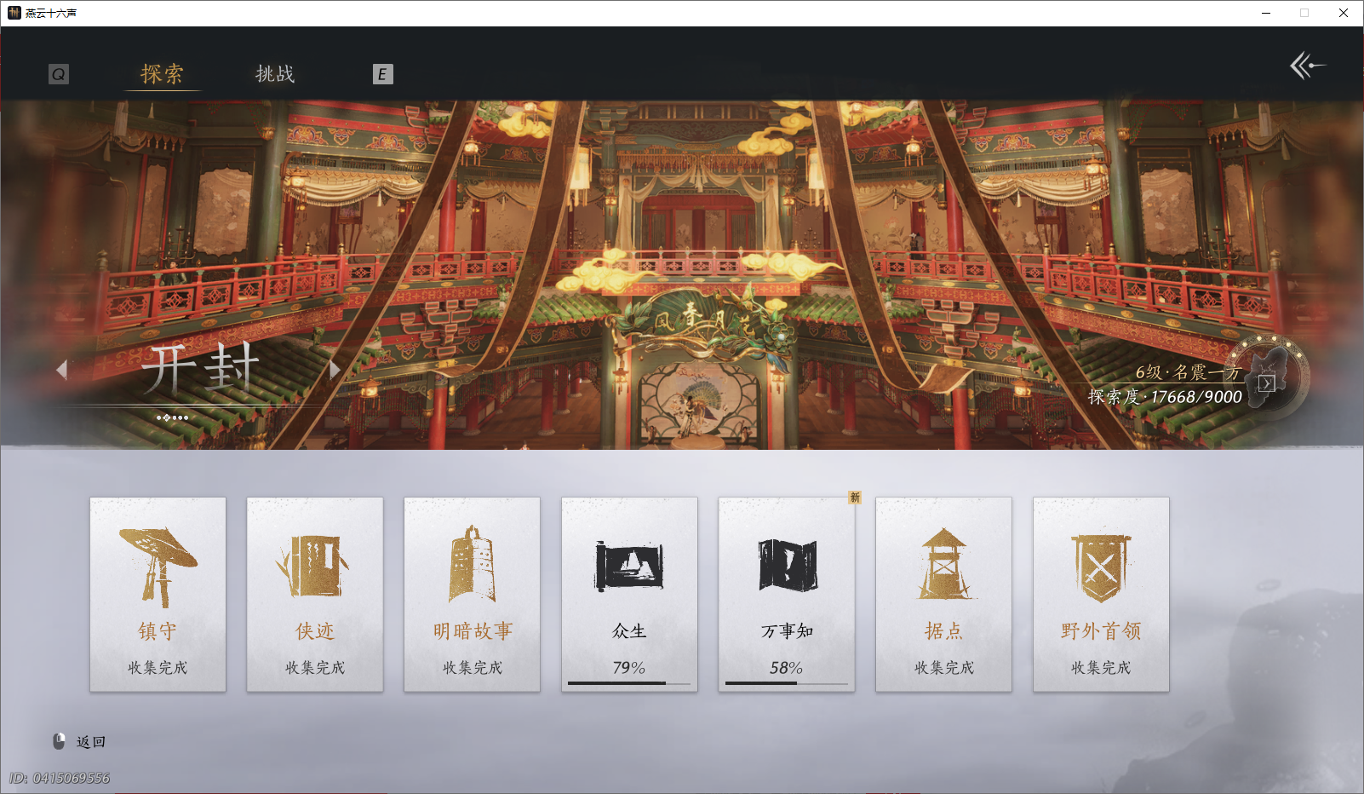Select the 镇守 collection card icon

[158, 562]
